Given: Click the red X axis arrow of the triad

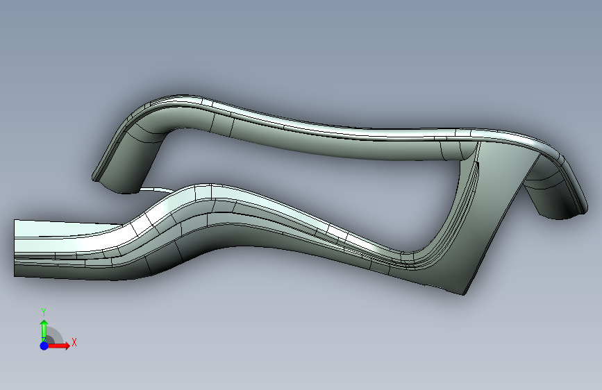Looking at the screenshot, I should [x=59, y=346].
